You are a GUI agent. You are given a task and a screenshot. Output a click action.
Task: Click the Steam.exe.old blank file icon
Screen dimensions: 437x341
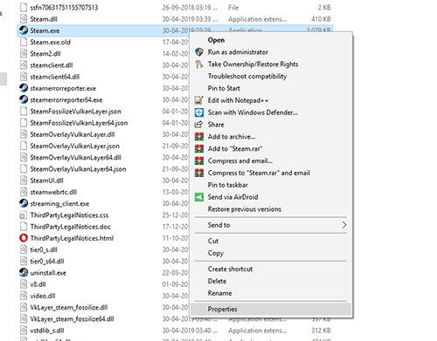pos(24,42)
